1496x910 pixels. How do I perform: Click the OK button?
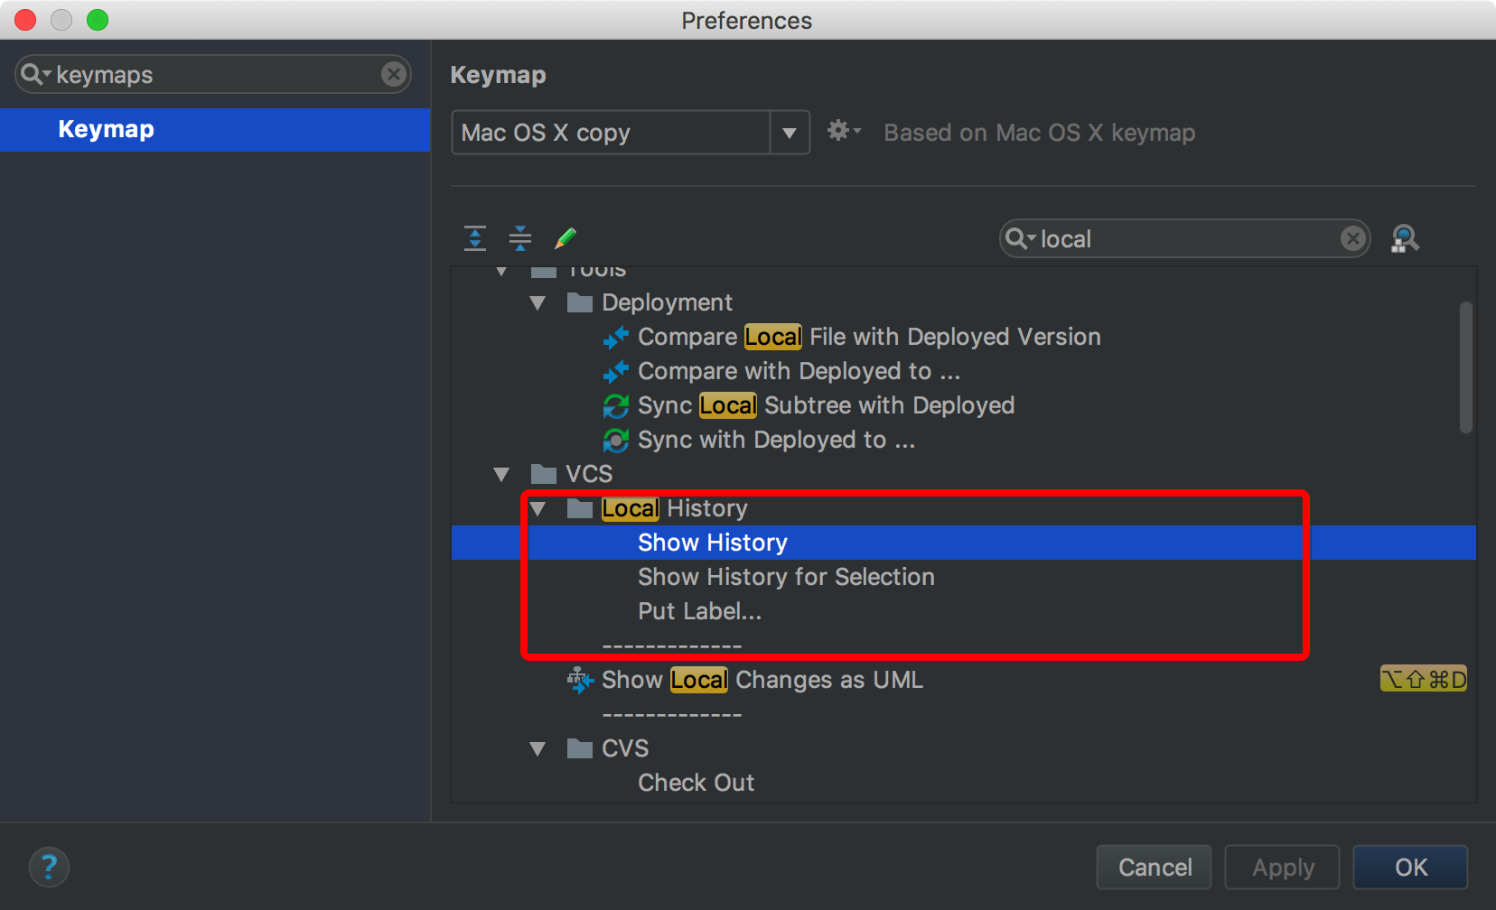point(1411,868)
